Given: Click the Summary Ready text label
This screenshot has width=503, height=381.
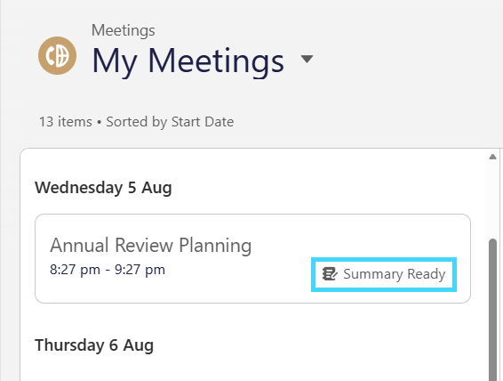Looking at the screenshot, I should click(x=395, y=274).
